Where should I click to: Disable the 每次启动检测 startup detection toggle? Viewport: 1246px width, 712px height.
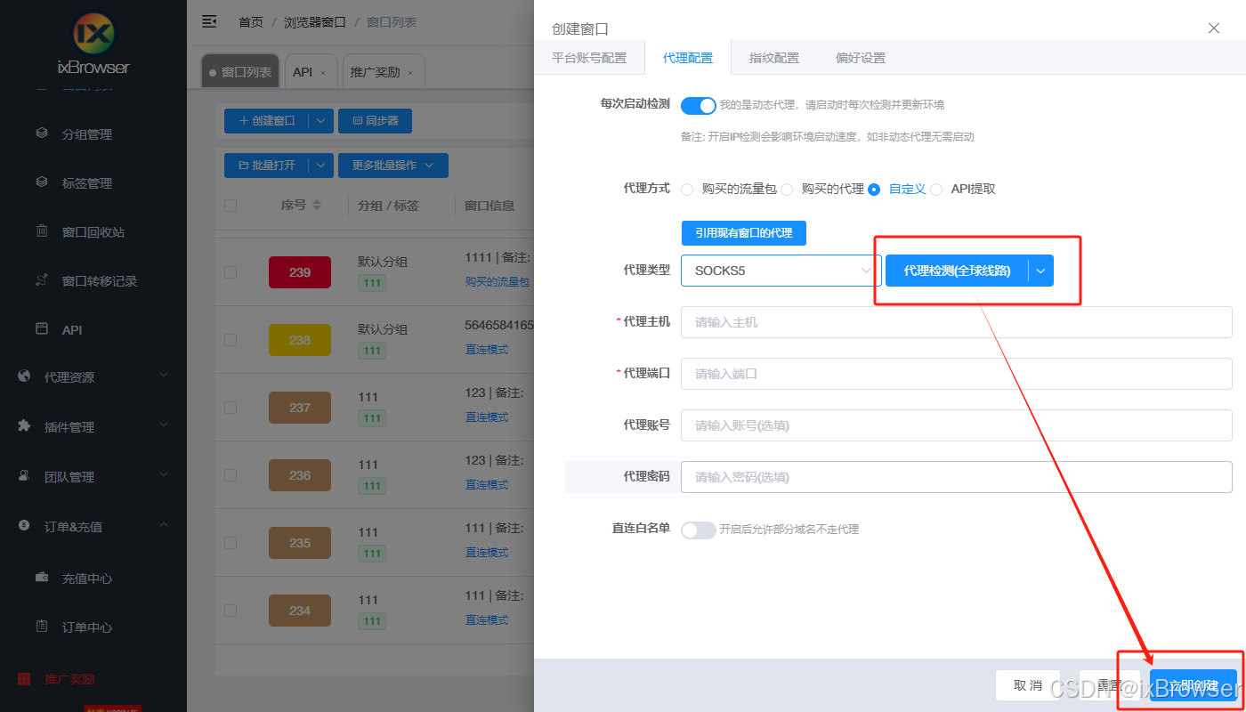698,105
